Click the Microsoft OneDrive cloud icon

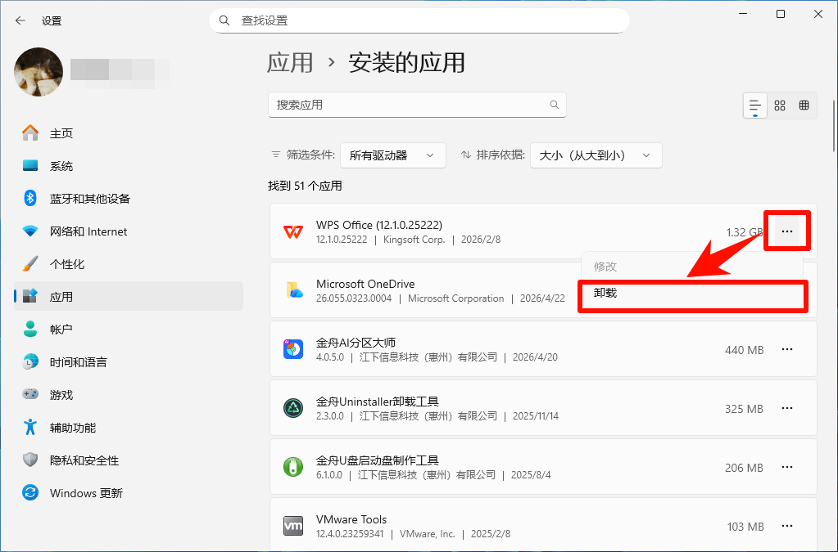pyautogui.click(x=293, y=290)
